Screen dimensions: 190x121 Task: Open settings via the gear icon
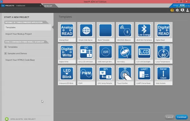click(x=177, y=10)
